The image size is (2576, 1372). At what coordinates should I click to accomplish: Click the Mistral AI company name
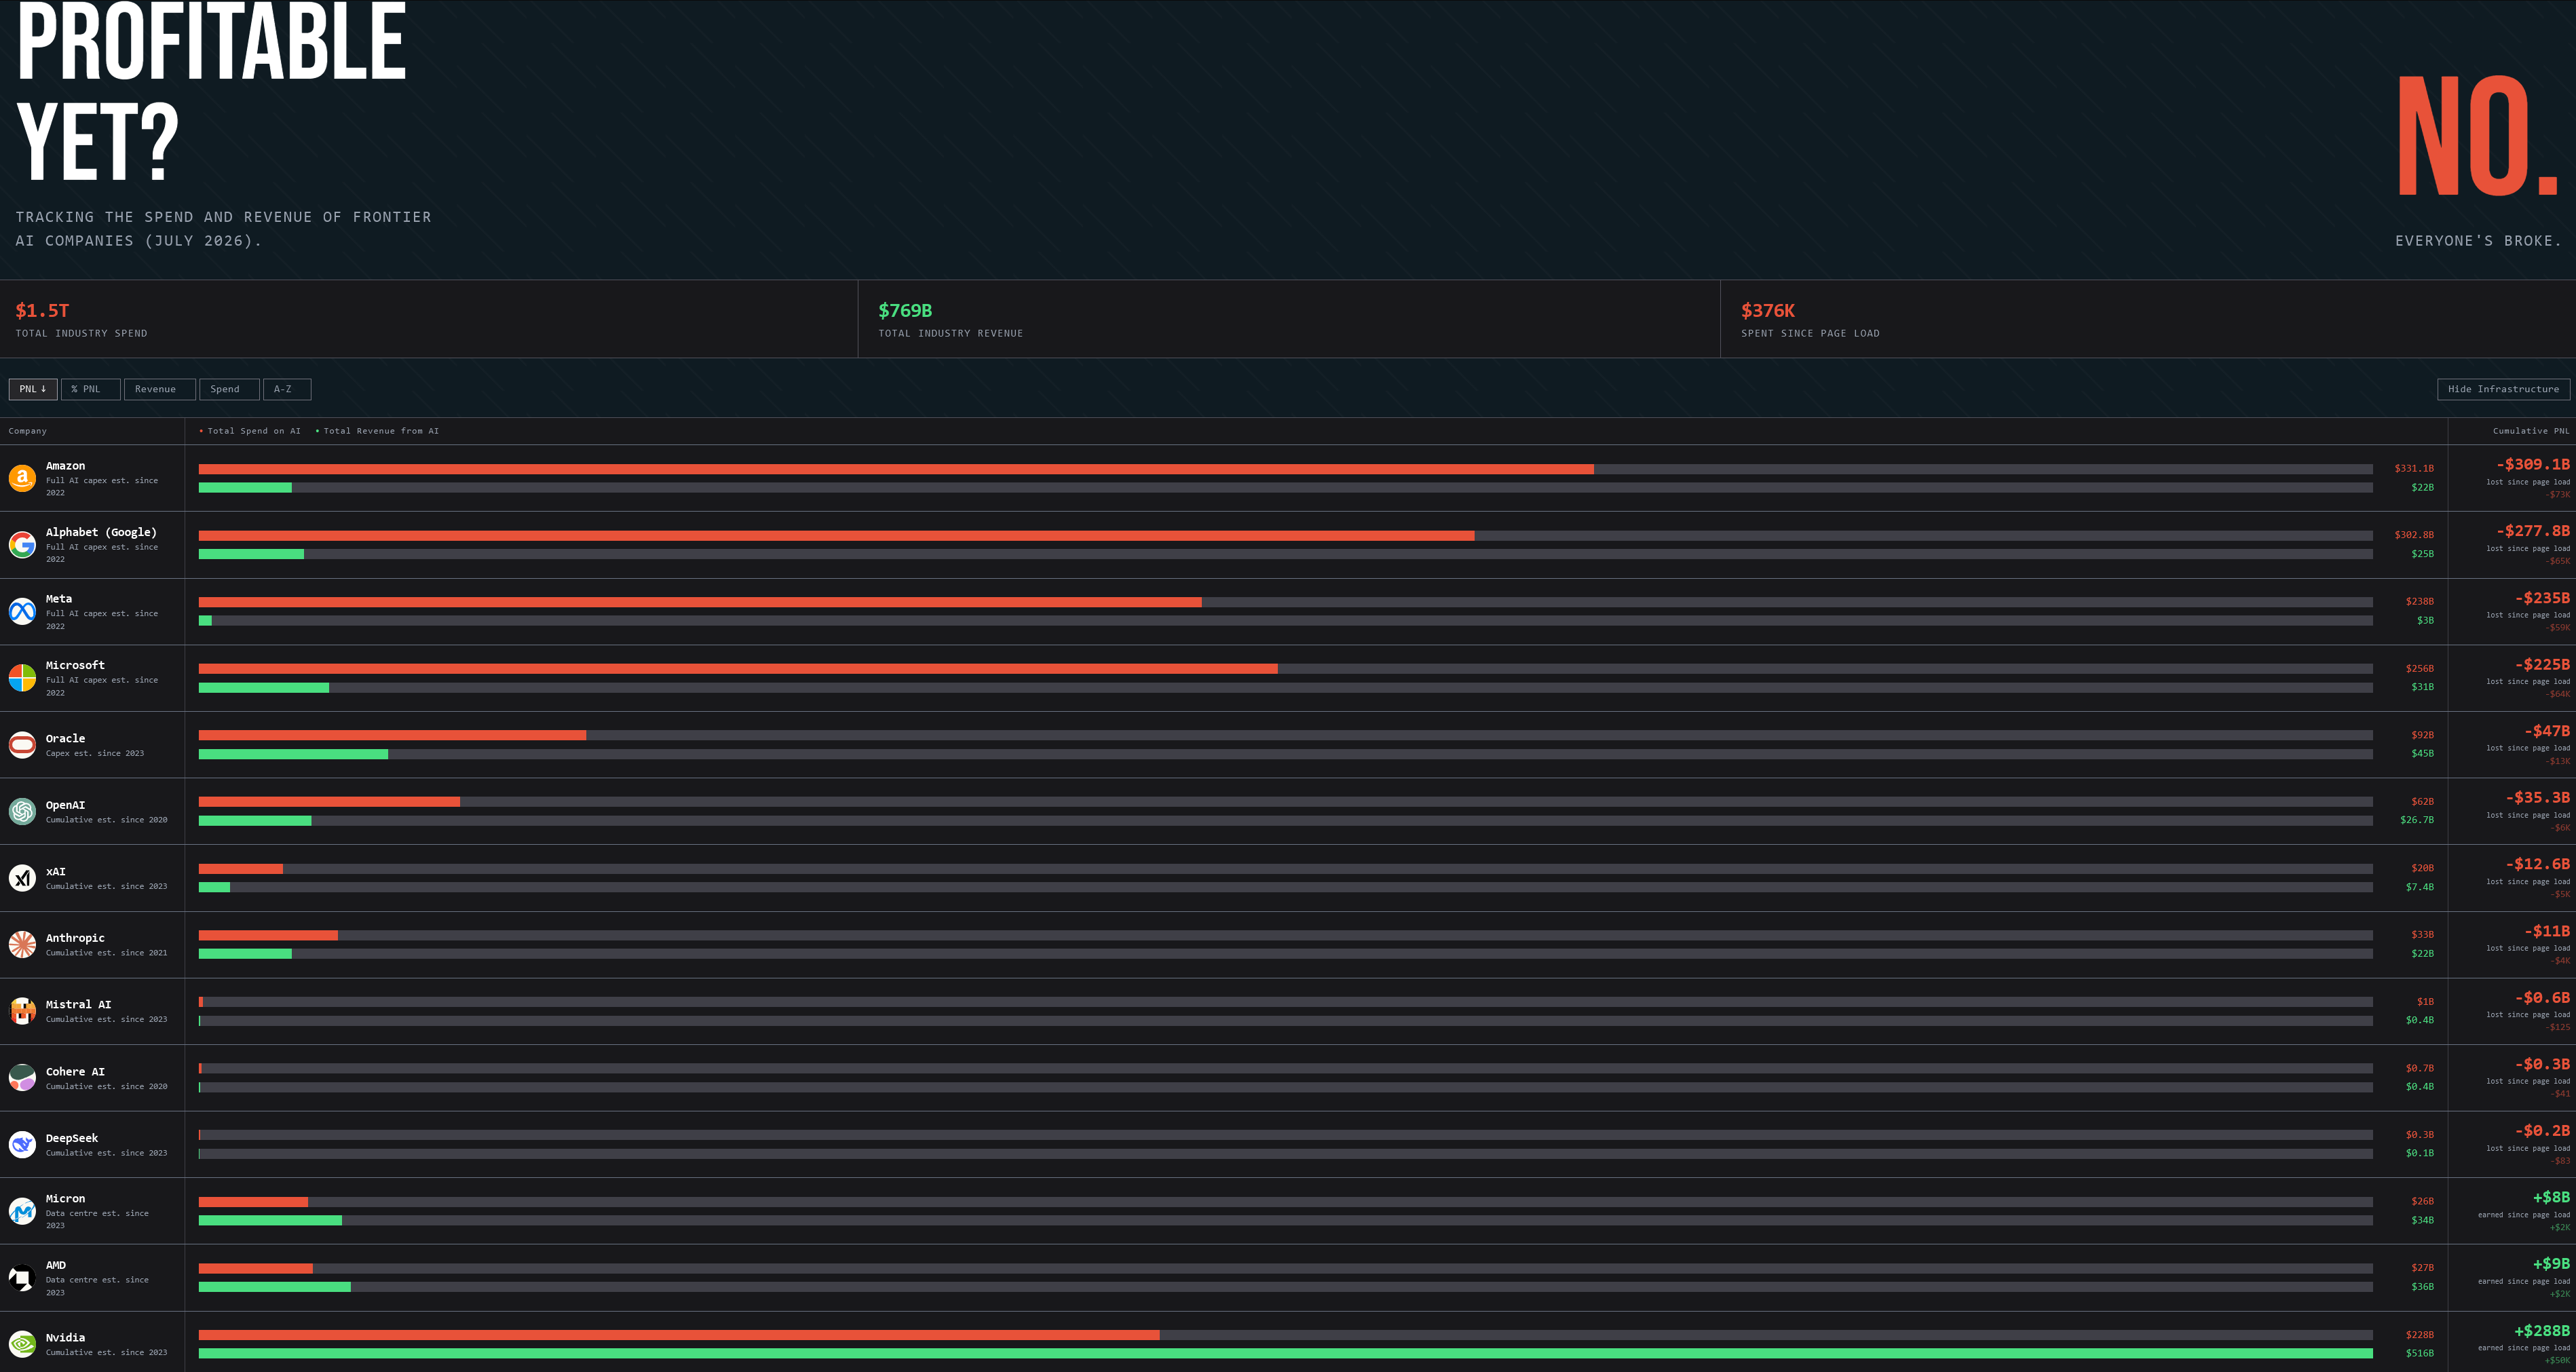coord(78,1004)
